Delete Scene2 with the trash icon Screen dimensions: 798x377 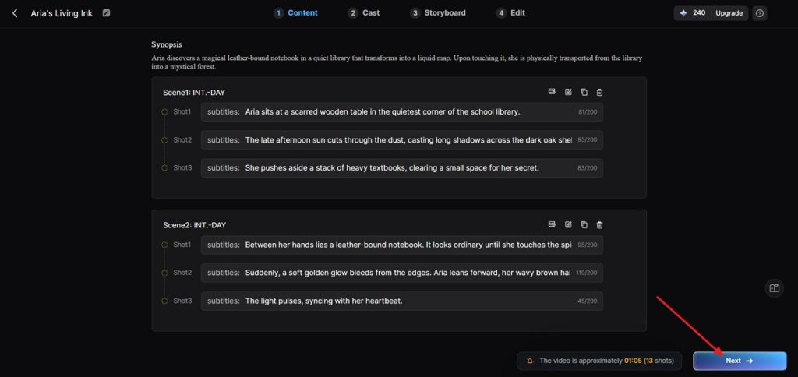(599, 224)
